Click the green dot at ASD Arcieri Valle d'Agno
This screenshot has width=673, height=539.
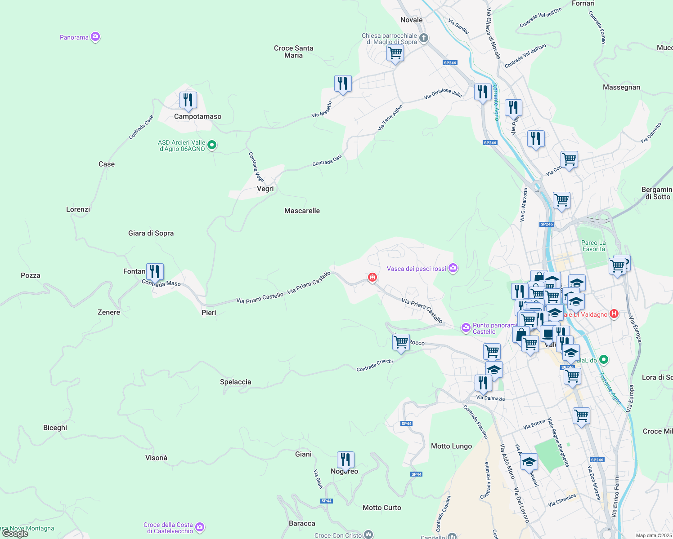pos(211,145)
